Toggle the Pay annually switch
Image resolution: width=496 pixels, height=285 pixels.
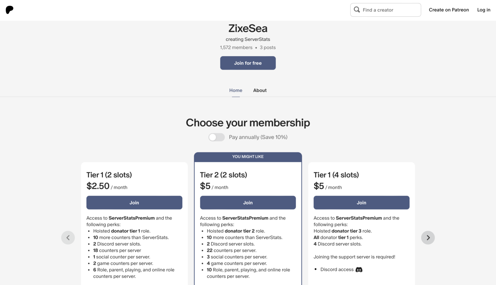(216, 137)
